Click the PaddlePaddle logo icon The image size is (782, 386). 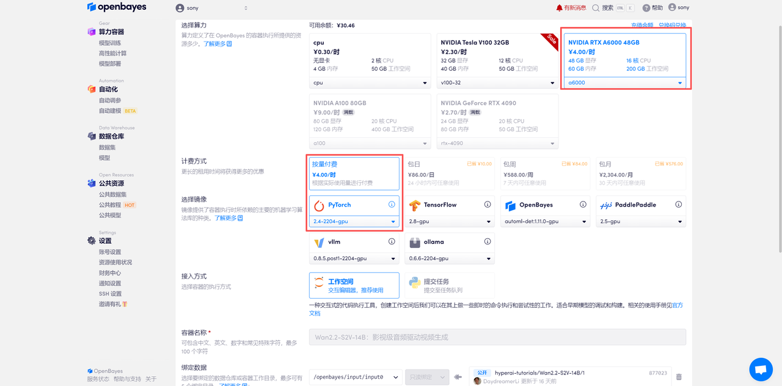coord(606,205)
